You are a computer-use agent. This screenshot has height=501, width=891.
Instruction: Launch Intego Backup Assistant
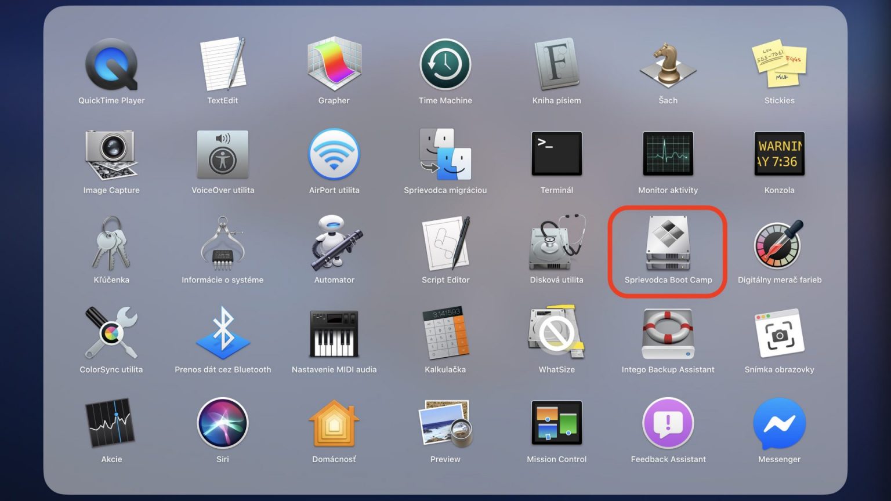(x=668, y=333)
